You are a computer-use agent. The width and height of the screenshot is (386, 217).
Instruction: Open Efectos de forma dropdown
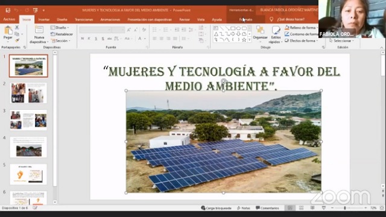[x=301, y=40]
